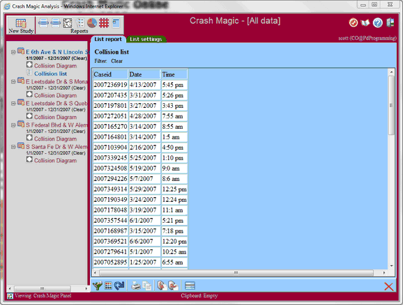Select the S Federal Blvd & W Alem study

(56, 125)
